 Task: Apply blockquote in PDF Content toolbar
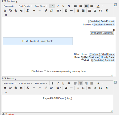point(101,11)
